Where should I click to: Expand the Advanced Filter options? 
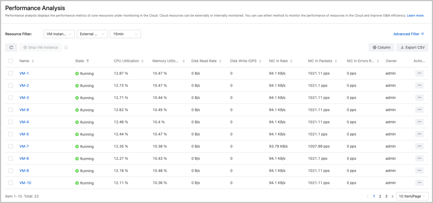coord(408,34)
